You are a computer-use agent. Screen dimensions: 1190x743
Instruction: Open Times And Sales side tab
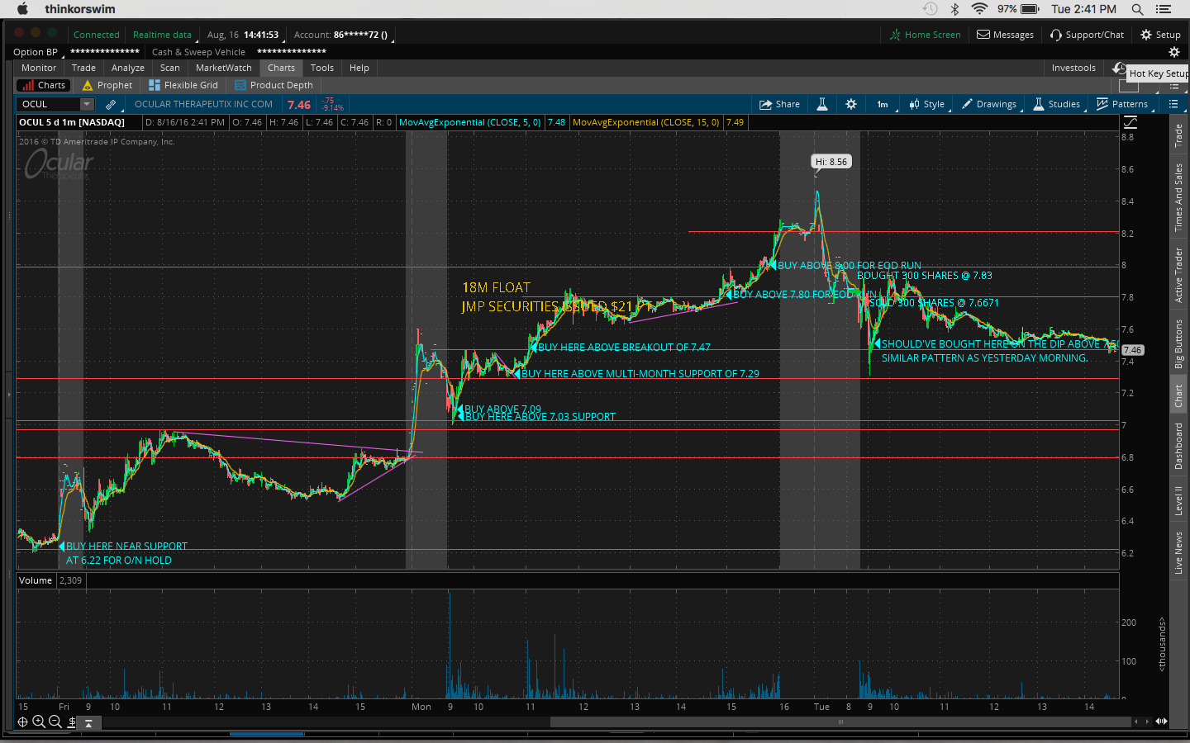1178,196
